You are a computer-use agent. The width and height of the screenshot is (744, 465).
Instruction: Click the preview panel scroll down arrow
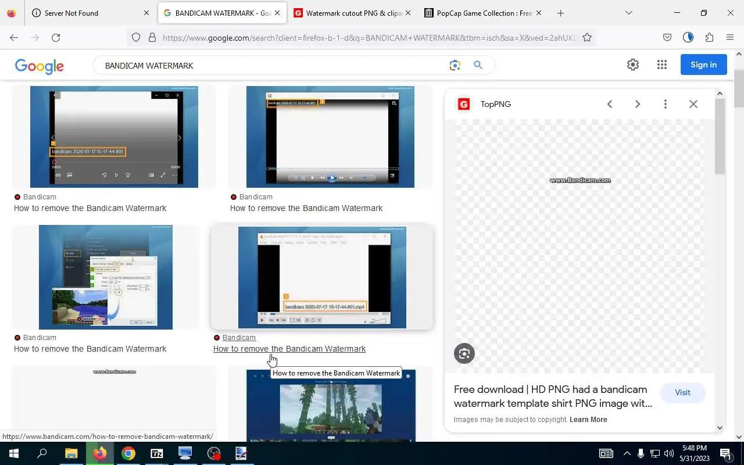720,427
